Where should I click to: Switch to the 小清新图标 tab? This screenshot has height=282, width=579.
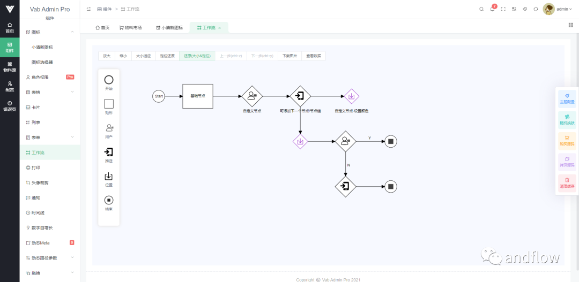169,28
